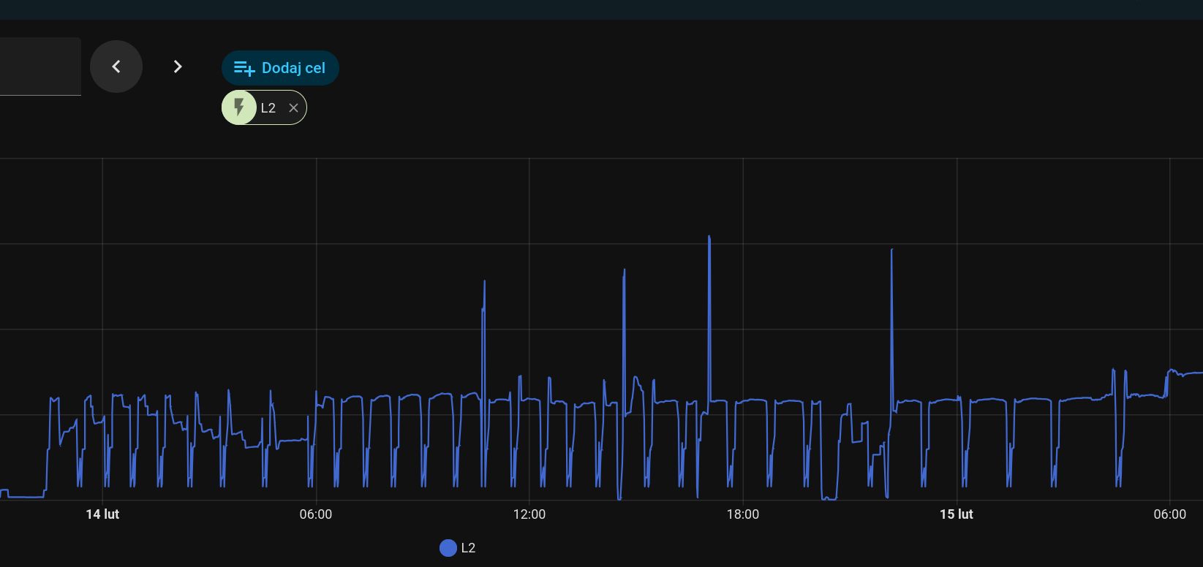Toggle the L2 series in the chart legend
The width and height of the screenshot is (1203, 567).
[x=458, y=548]
